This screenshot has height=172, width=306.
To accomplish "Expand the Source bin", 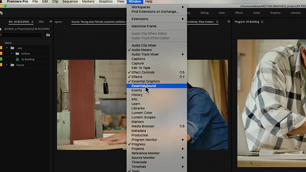I will pyautogui.click(x=7, y=65).
